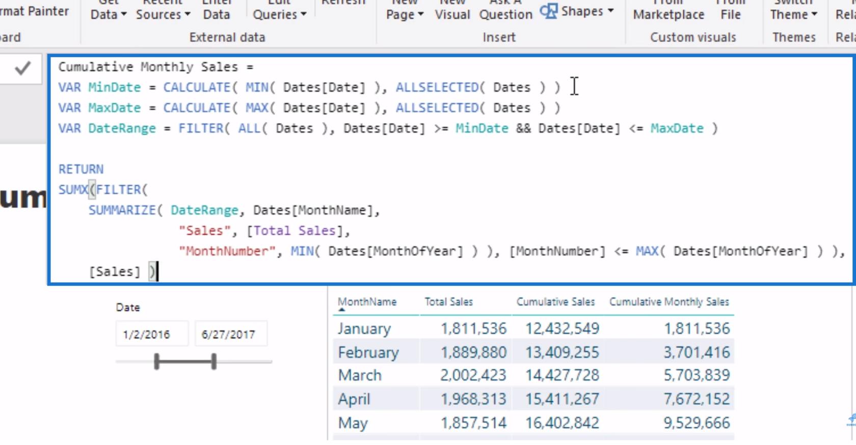Viewport: 856px width, 445px height.
Task: Sort by the Total Sales column header
Action: [x=448, y=302]
